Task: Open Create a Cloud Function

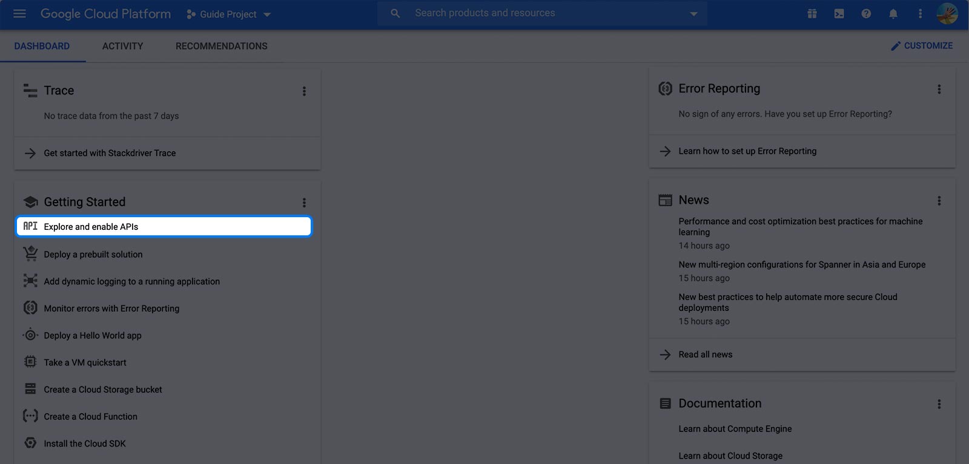Action: coord(91,417)
